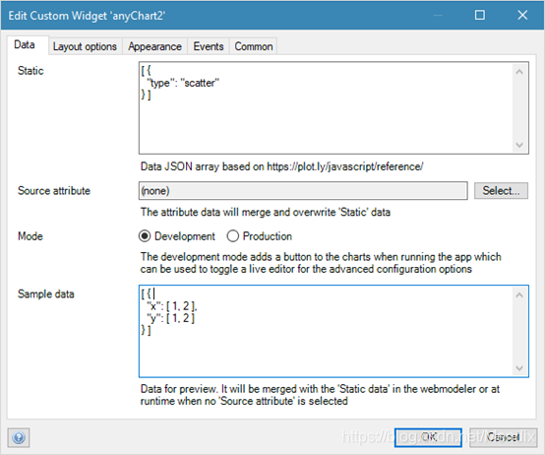Click Static box scroll up arrow

point(519,72)
